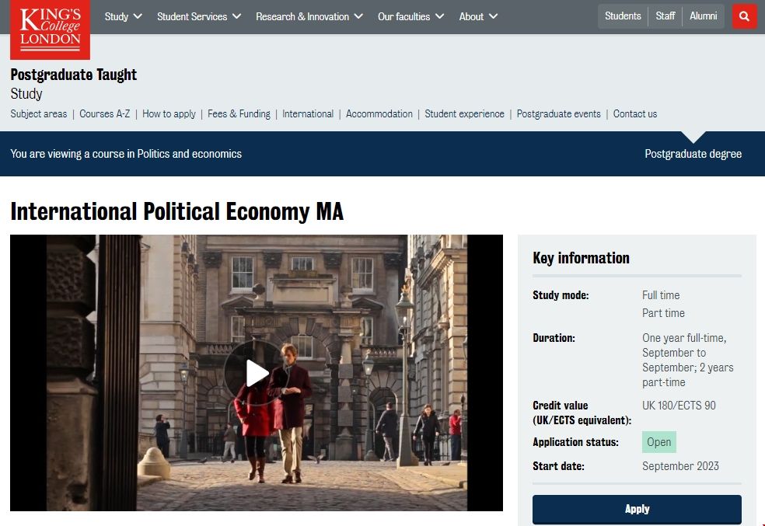765x526 pixels.
Task: Navigate to Courses A-Z
Action: click(x=105, y=113)
